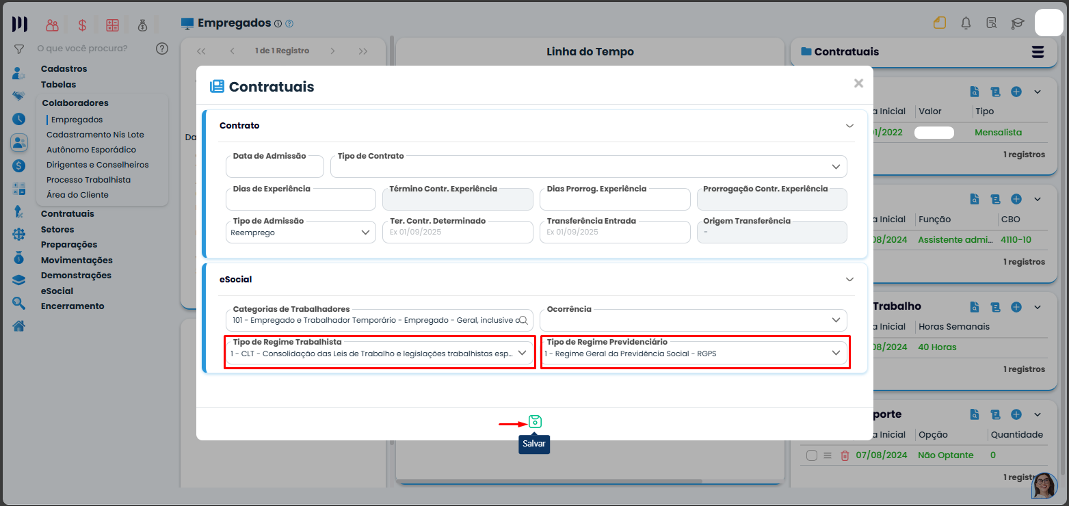Open the support chat avatar at the bottom right
The image size is (1069, 506).
coord(1044,486)
